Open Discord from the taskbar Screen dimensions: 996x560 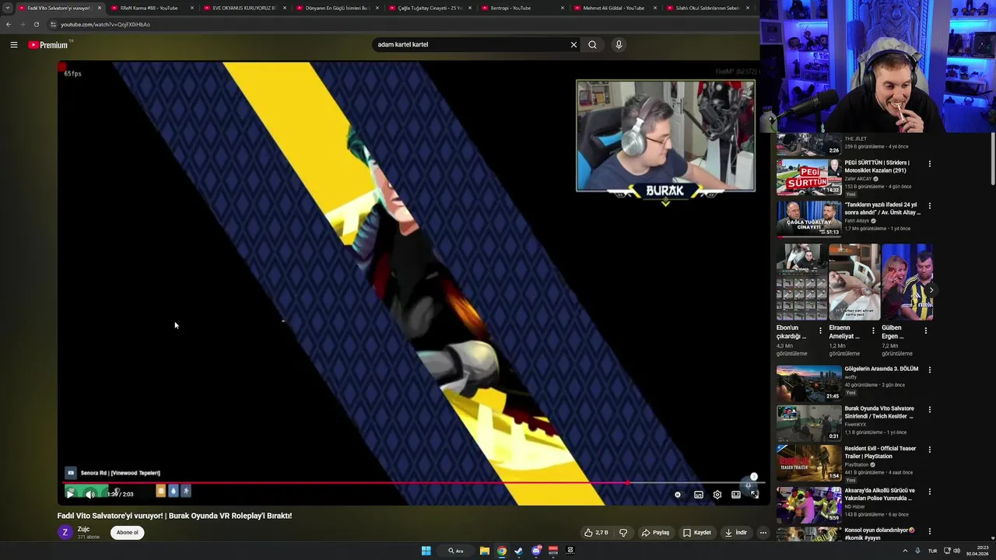[536, 551]
